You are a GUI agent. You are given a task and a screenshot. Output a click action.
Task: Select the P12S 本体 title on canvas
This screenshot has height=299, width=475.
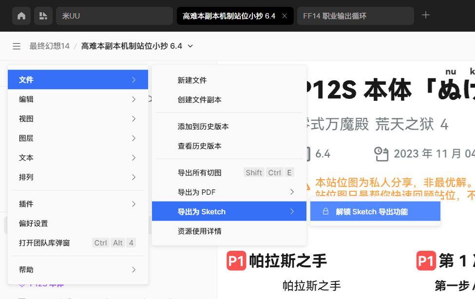tap(359, 90)
